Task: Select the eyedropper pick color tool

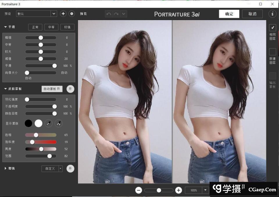Action: pos(49,123)
